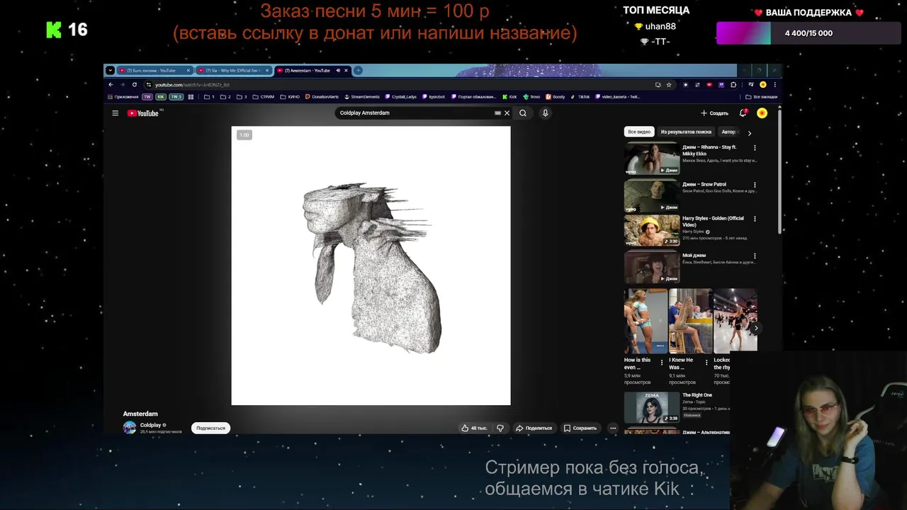Subscribe with the Подписаться button

tap(210, 428)
